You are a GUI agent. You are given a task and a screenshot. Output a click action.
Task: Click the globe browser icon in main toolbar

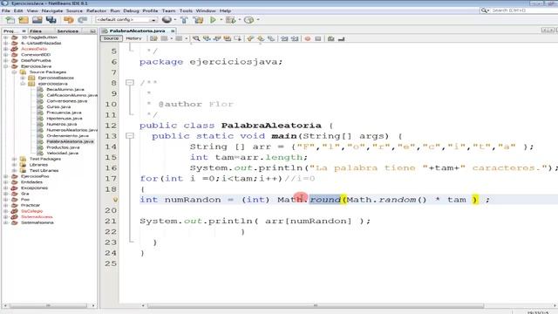[x=167, y=19]
